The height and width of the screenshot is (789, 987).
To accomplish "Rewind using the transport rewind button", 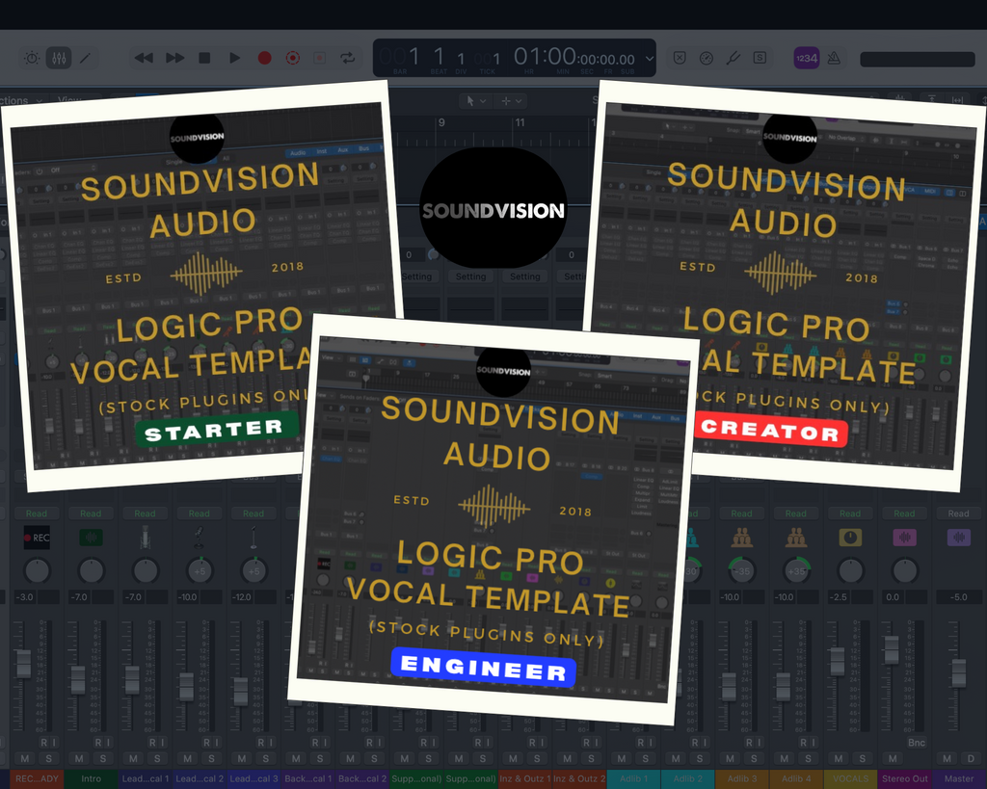I will click(144, 58).
